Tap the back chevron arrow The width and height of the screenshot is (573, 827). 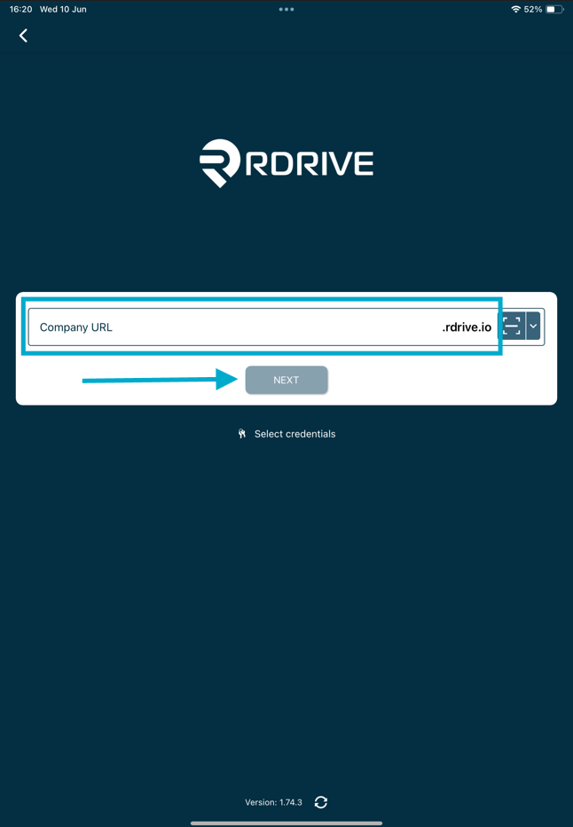pyautogui.click(x=23, y=35)
